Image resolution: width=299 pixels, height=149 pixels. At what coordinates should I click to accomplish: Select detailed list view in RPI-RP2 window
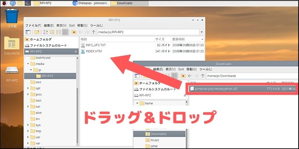(x=65, y=32)
